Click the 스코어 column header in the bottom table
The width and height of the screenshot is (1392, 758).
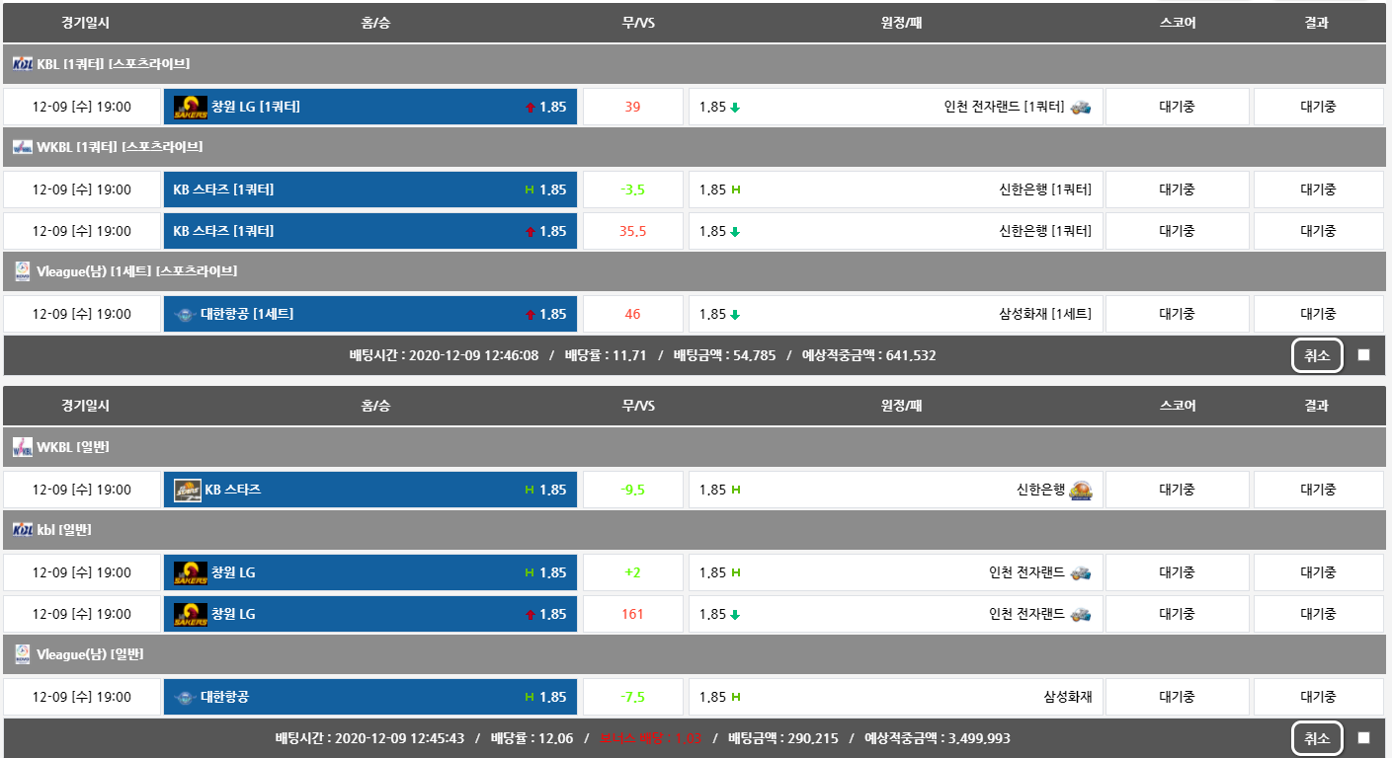[x=1177, y=406]
